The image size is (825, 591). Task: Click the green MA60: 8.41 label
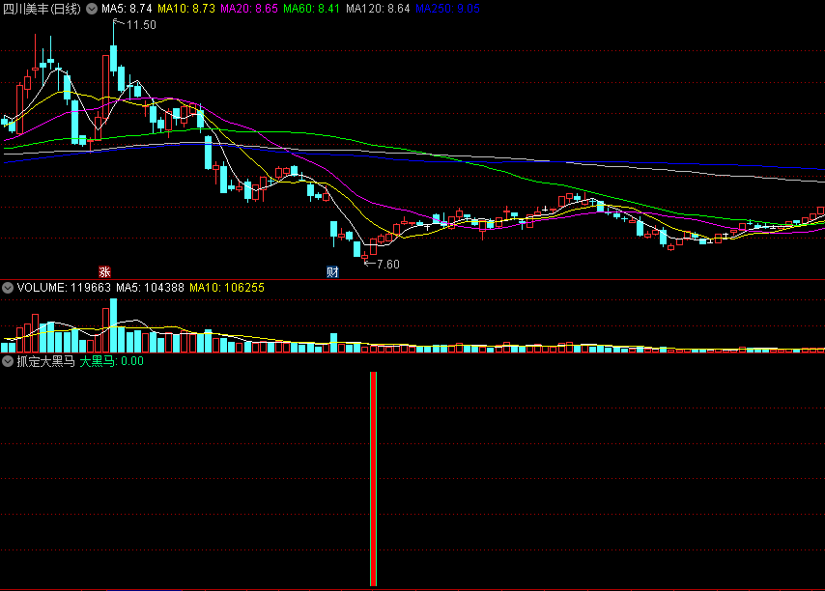click(311, 9)
